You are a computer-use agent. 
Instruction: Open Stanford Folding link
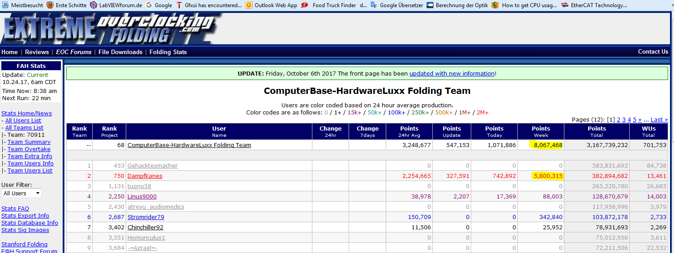coord(24,244)
